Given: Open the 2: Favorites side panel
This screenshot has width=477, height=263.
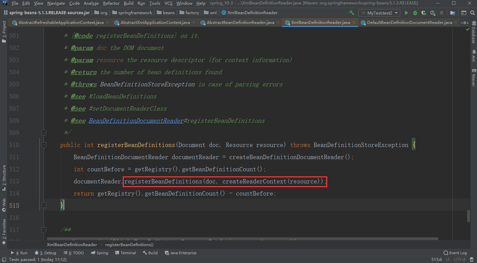Looking at the screenshot, I should coord(4,232).
